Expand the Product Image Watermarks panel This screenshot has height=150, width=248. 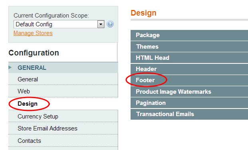click(x=189, y=92)
